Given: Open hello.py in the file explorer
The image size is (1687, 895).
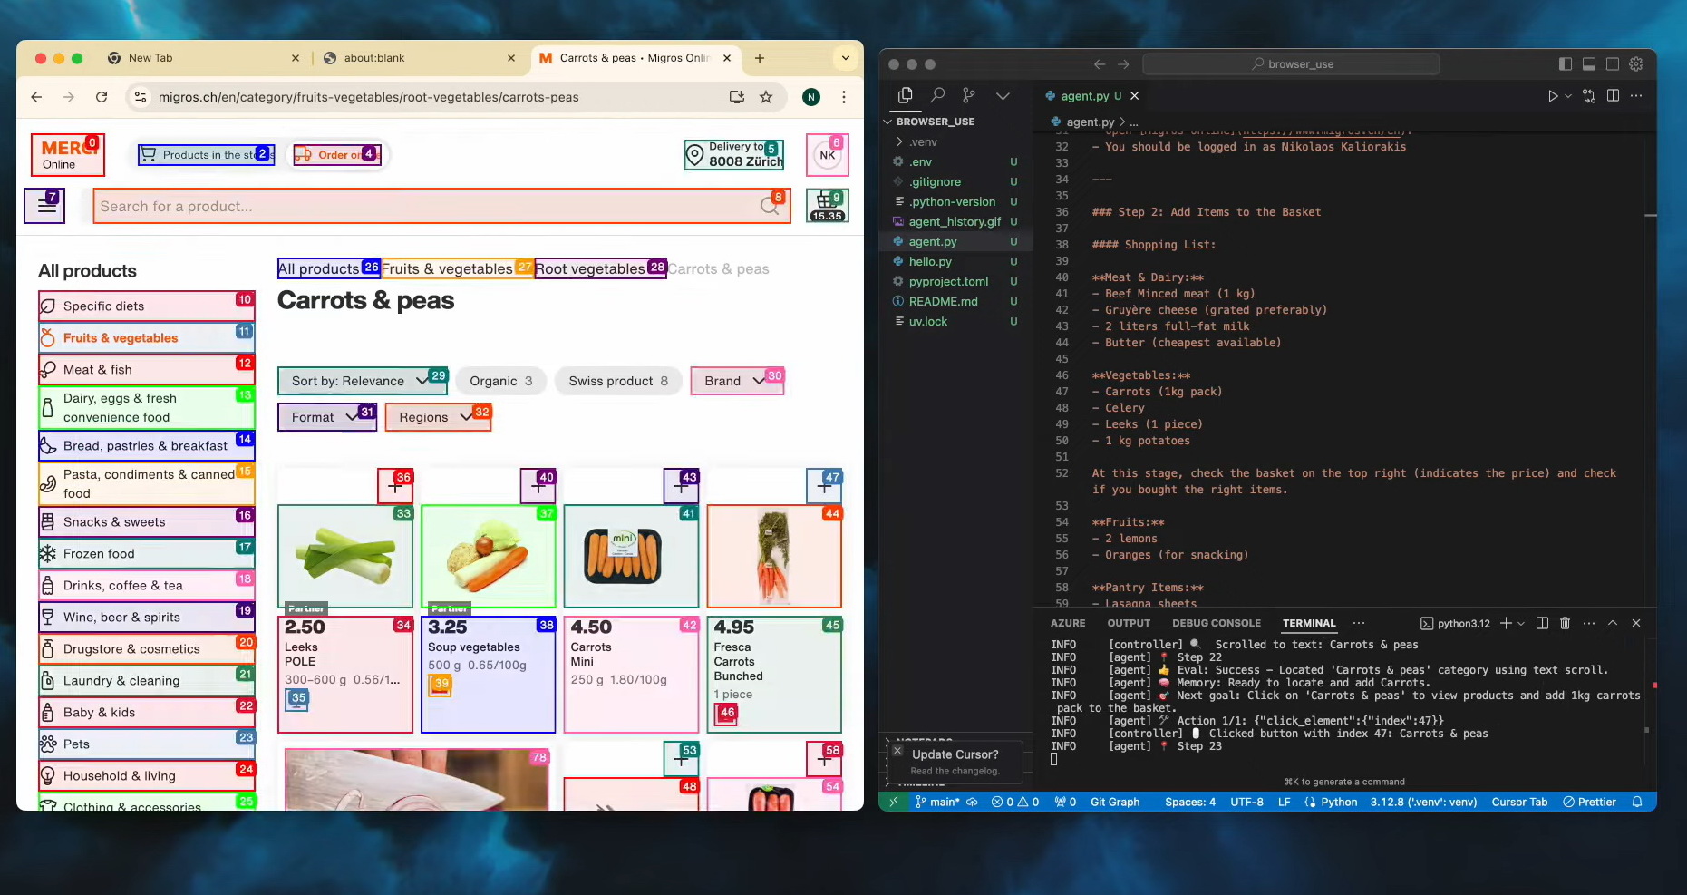Looking at the screenshot, I should (930, 261).
